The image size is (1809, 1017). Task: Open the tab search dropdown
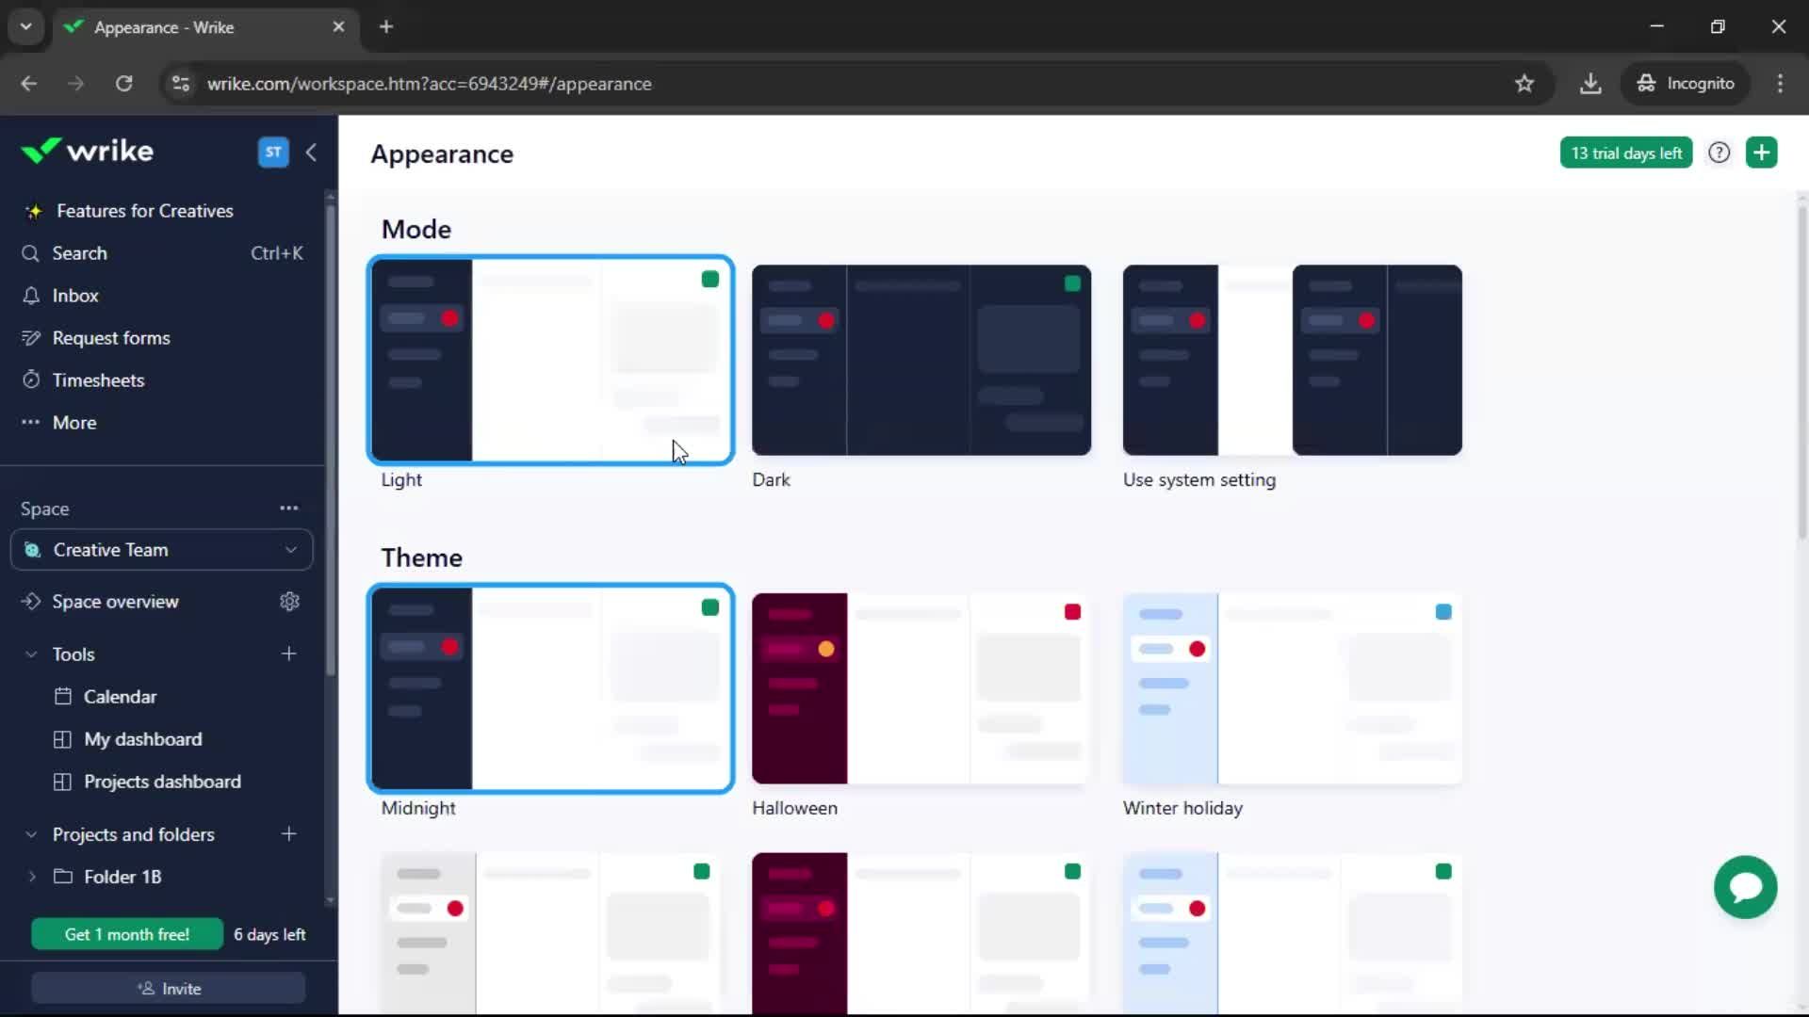point(26,27)
